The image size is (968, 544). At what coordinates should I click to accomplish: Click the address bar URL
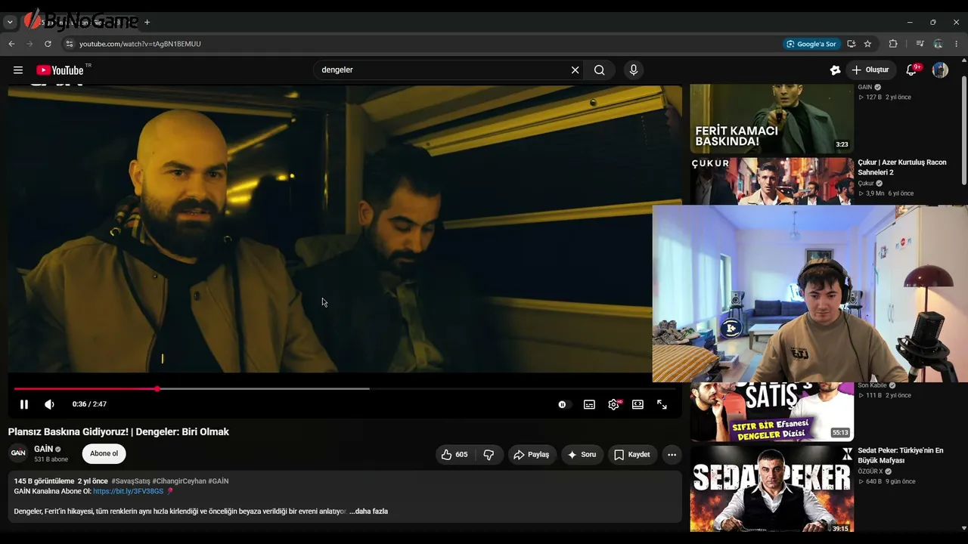(x=140, y=44)
